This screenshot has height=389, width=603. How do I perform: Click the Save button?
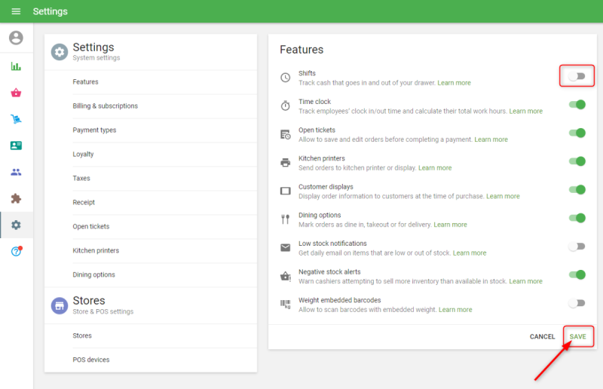pos(577,336)
